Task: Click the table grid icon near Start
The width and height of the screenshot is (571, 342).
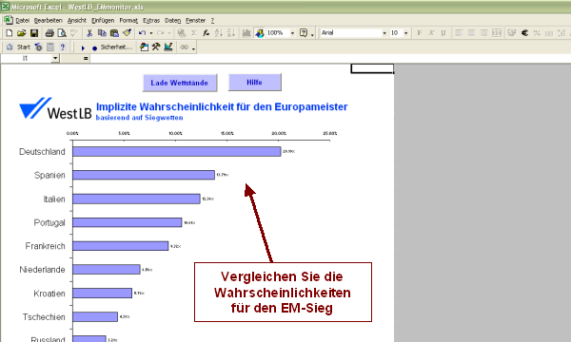Action: tap(50, 47)
